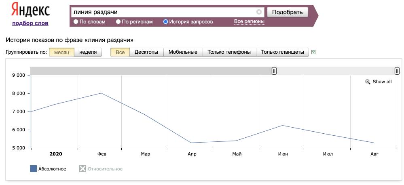Select the По словам radio button

[76, 22]
